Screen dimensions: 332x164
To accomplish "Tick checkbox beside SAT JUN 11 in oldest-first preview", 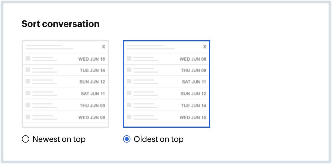I will (129, 81).
